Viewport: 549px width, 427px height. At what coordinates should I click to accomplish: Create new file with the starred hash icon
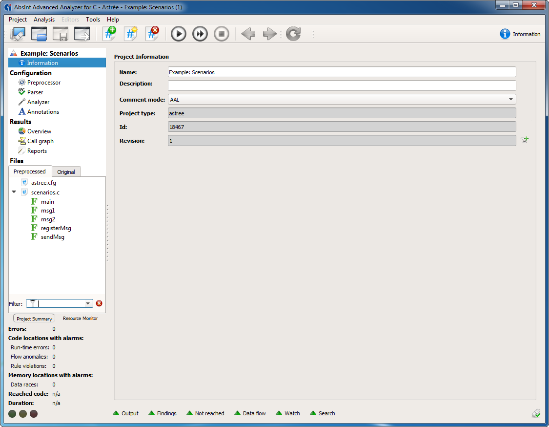[x=131, y=34]
